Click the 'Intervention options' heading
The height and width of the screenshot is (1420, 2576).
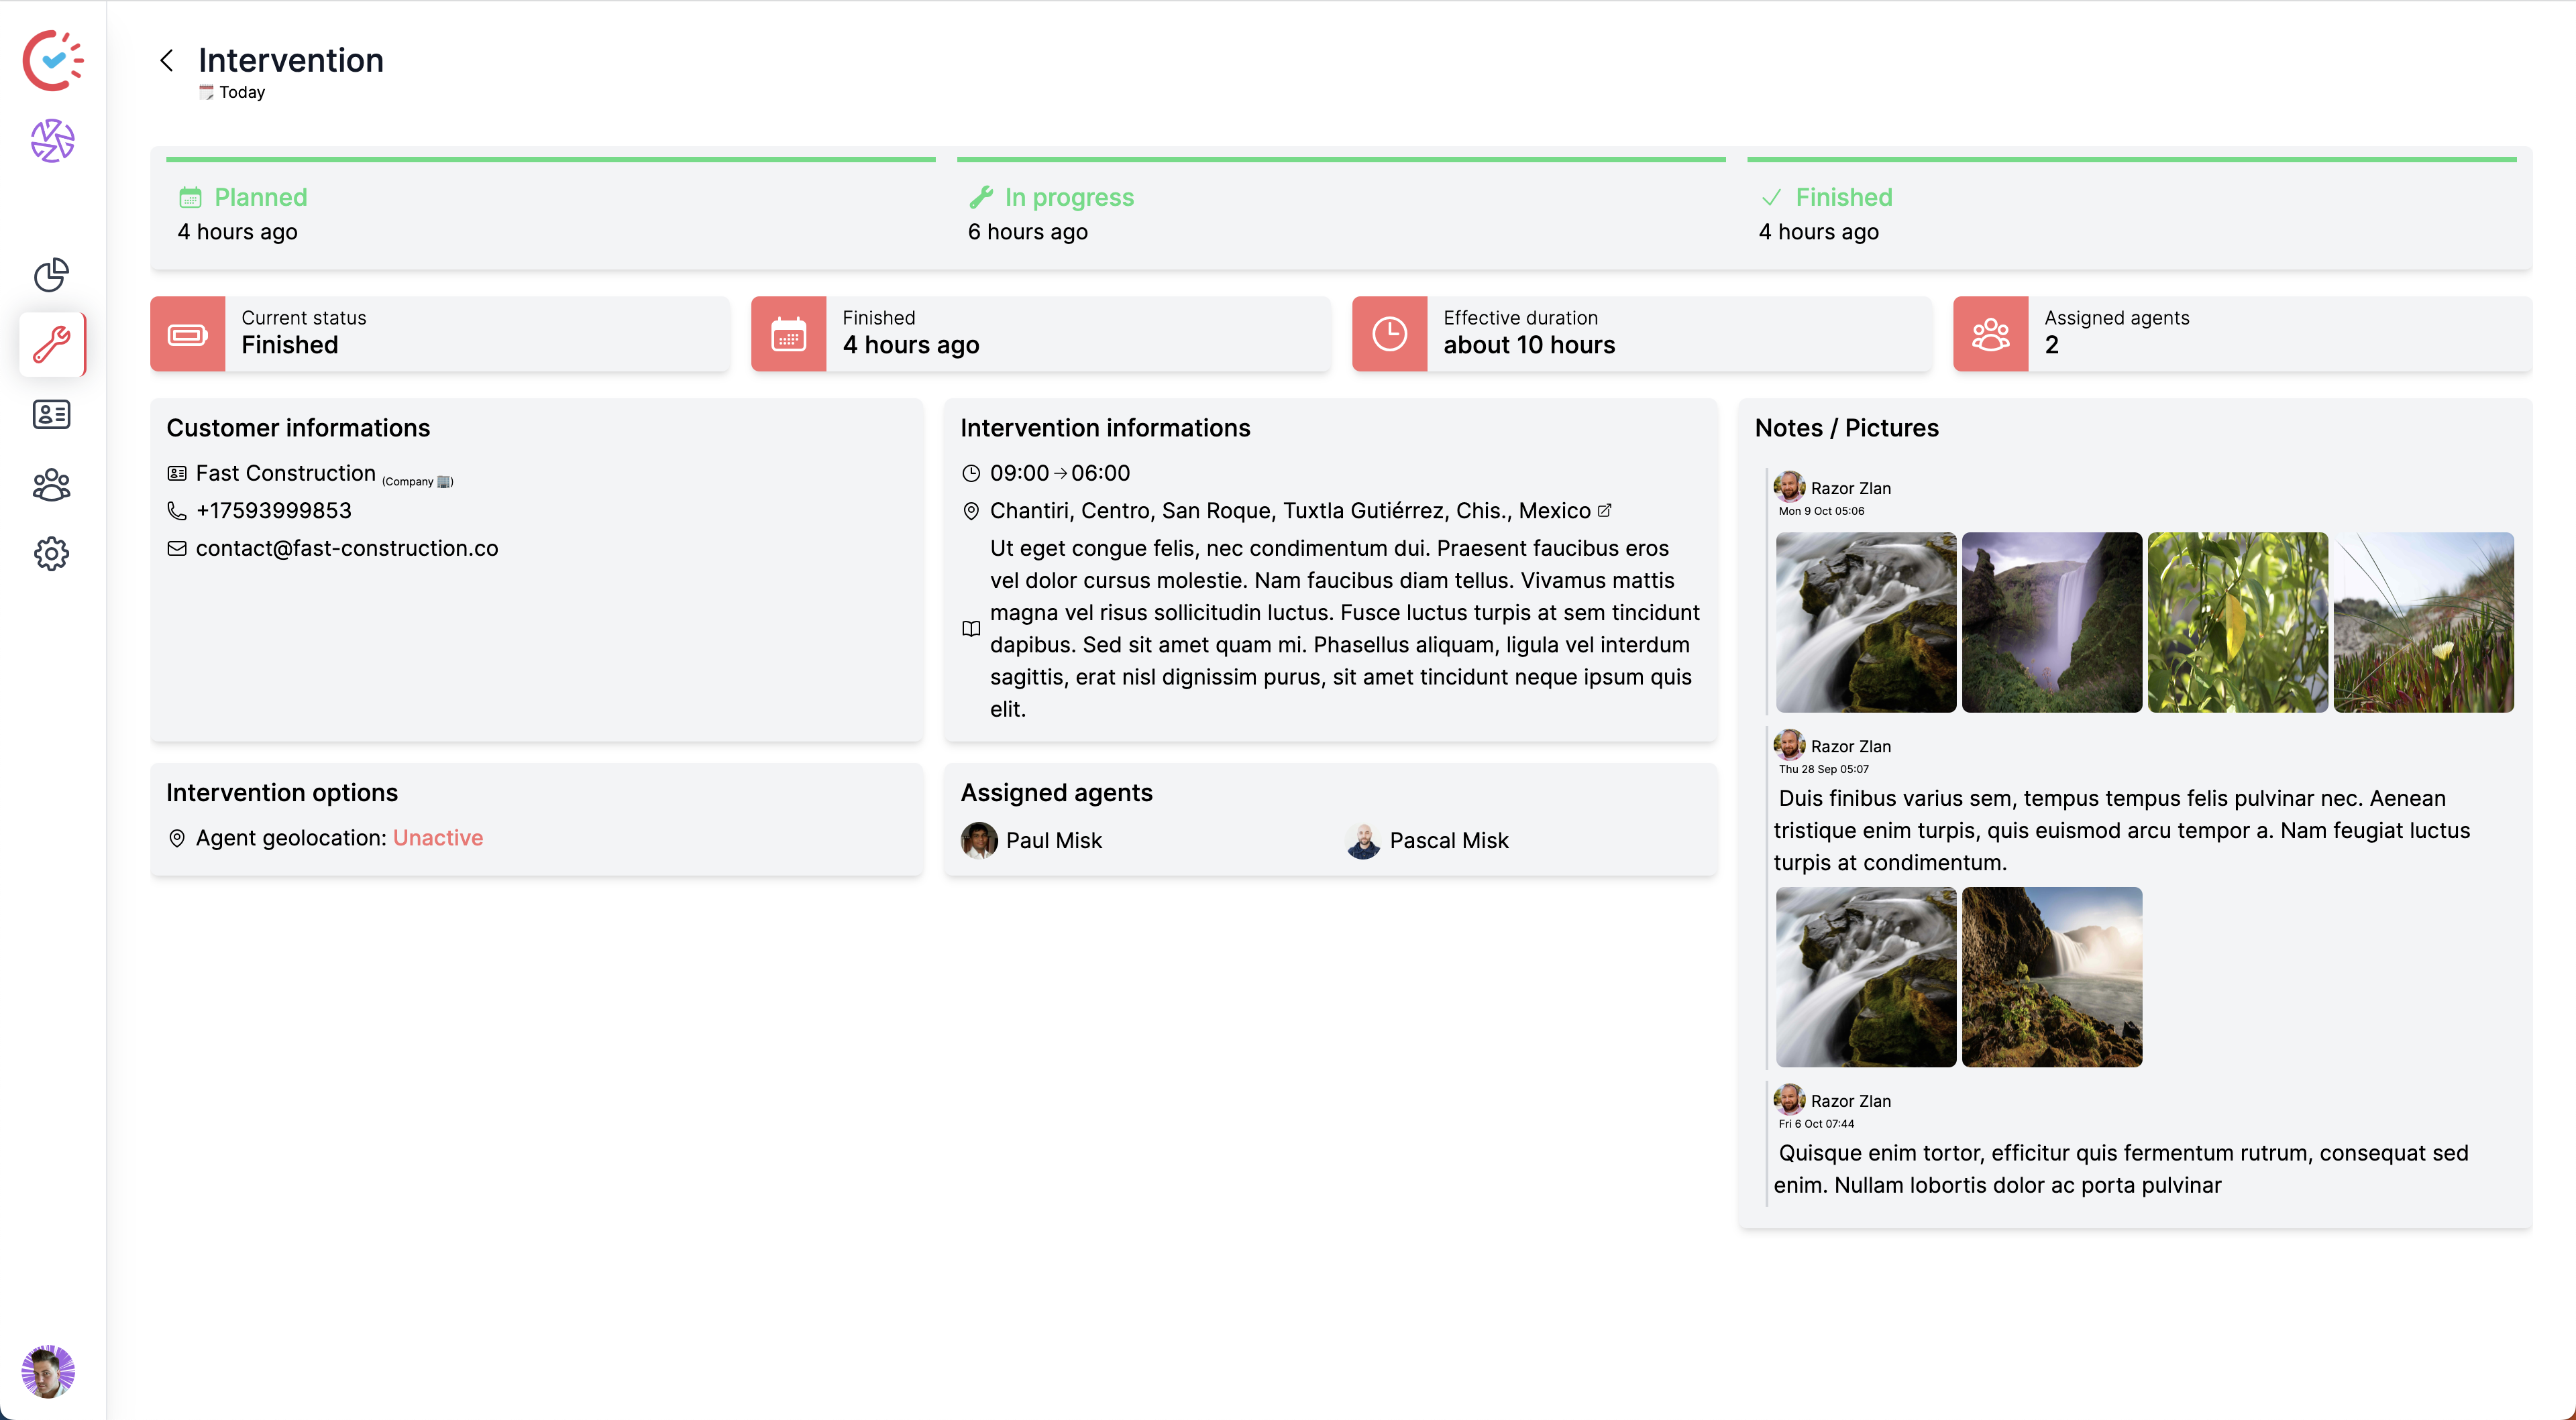pos(282,792)
